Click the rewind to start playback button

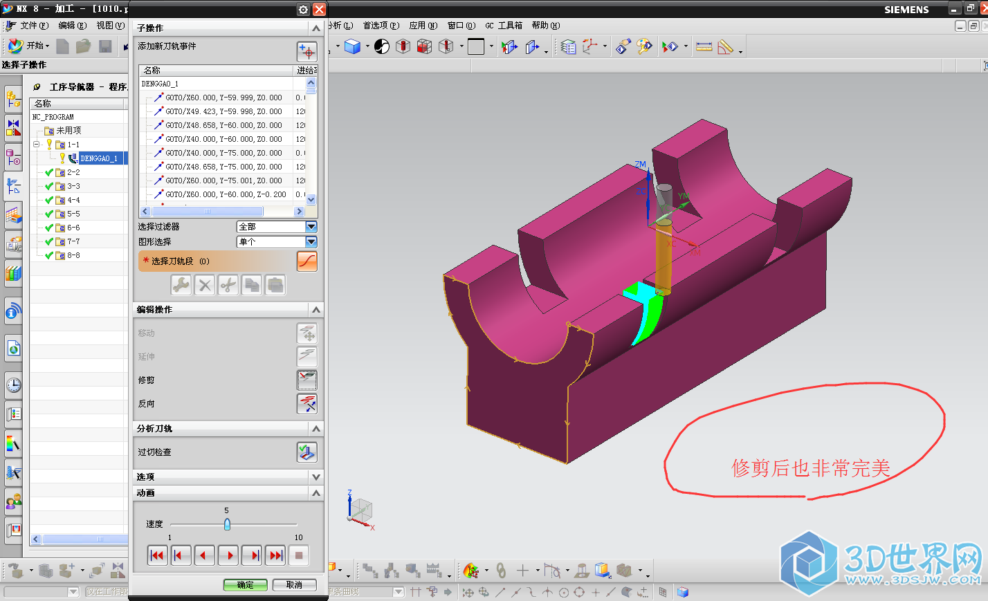coord(158,555)
